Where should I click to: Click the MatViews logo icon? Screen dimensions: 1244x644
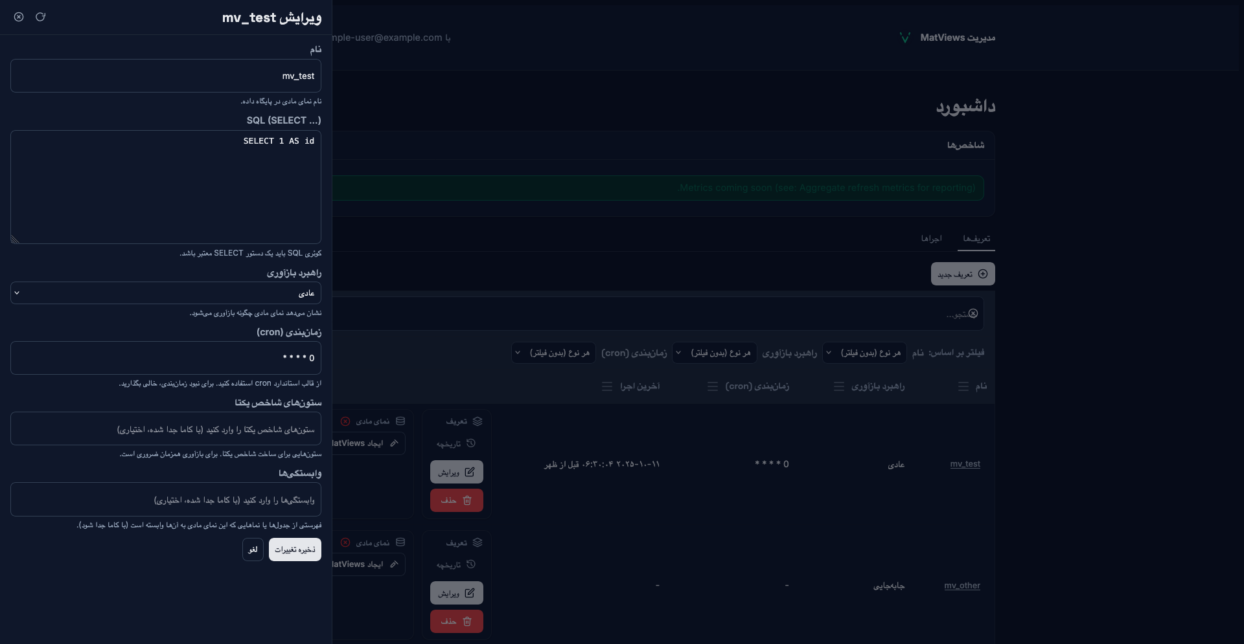(x=904, y=38)
